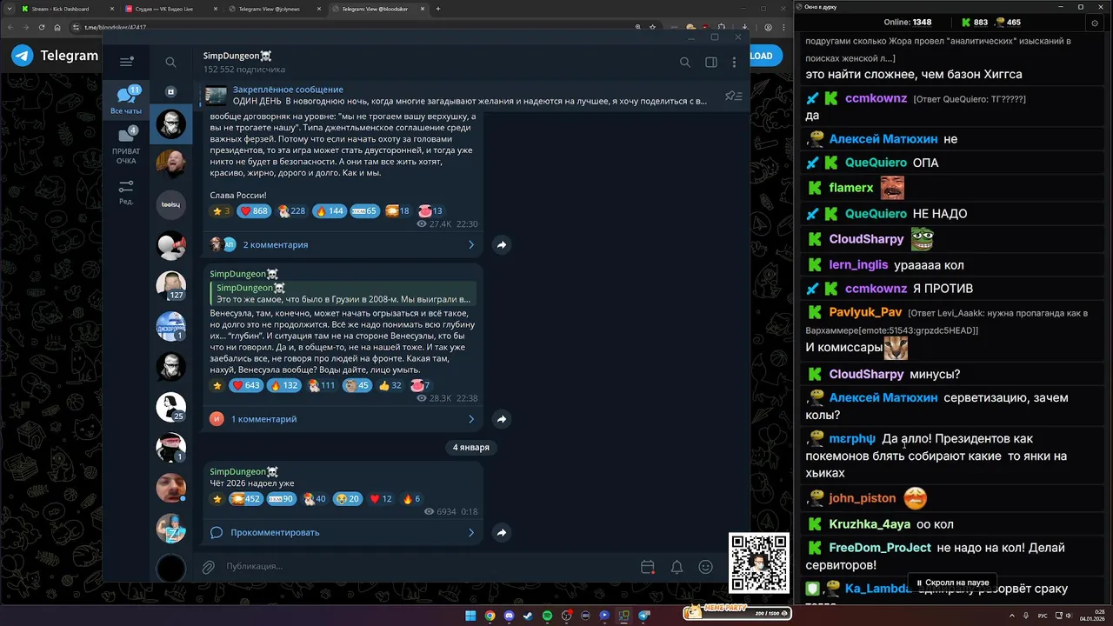Open a new browser tab
Image resolution: width=1113 pixels, height=626 pixels.
pos(437,9)
